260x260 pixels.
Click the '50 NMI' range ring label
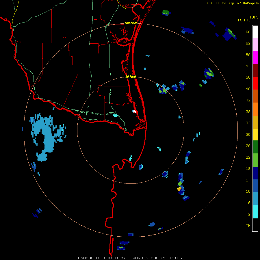131,77
